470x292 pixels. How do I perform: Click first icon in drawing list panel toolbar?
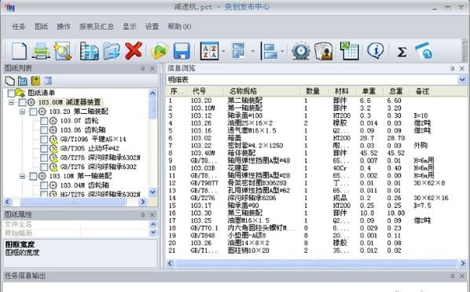(10, 81)
